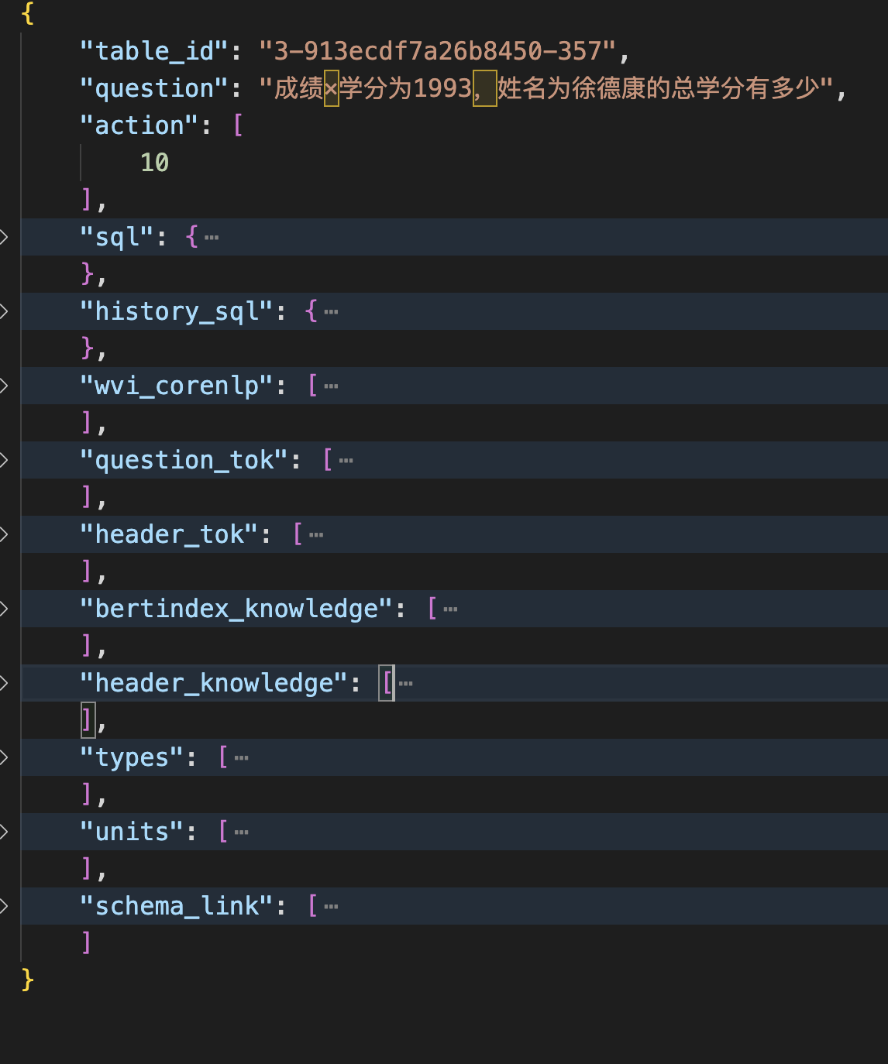Expand the "header_tok" fold arrow
This screenshot has height=1064, width=888.
tap(4, 534)
